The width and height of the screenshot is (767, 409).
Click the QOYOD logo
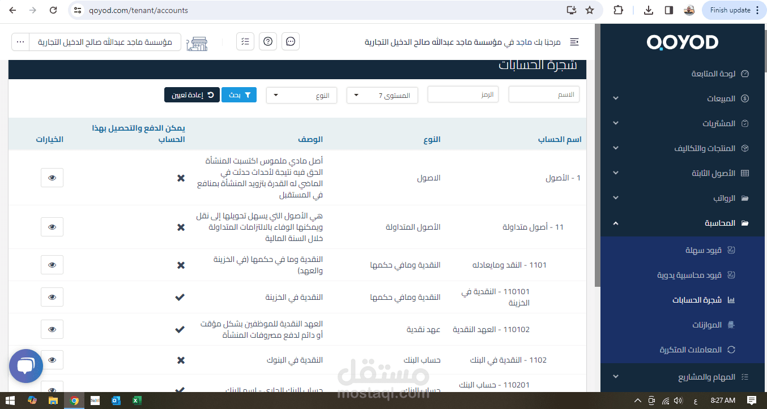click(x=683, y=42)
